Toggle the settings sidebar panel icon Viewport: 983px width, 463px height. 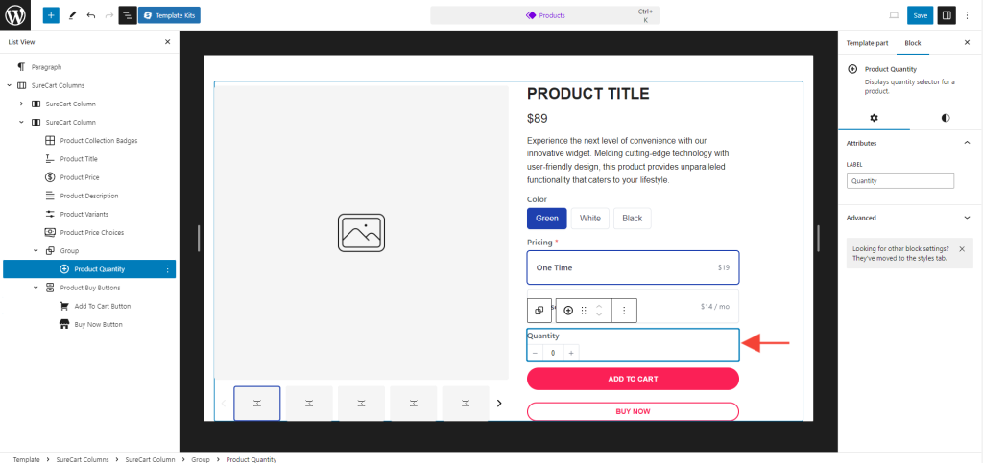[x=947, y=15]
